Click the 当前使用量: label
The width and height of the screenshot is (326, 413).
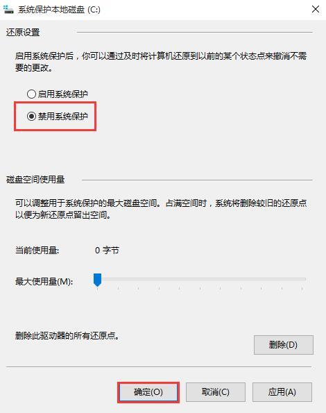[37, 250]
